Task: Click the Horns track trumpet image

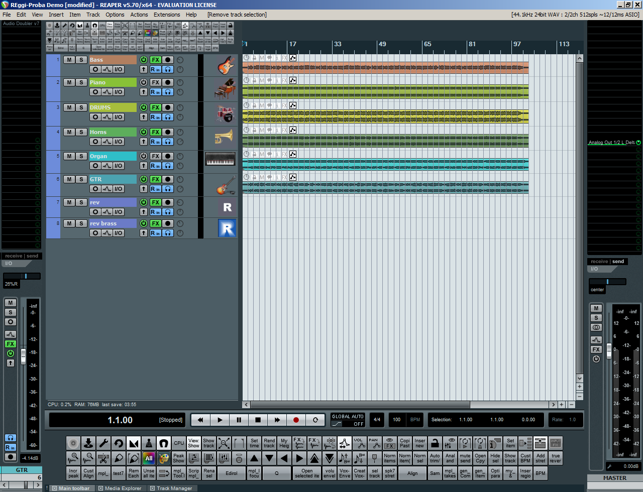Action: pyautogui.click(x=224, y=137)
